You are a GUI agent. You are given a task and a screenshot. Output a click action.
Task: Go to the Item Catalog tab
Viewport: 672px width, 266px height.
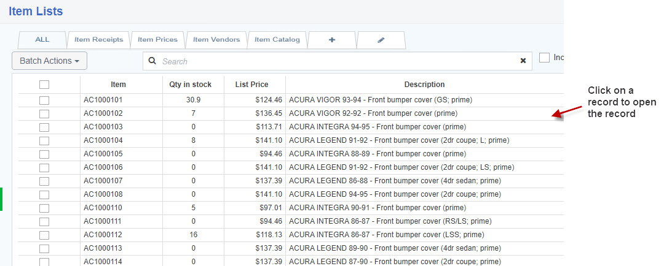[x=277, y=40]
